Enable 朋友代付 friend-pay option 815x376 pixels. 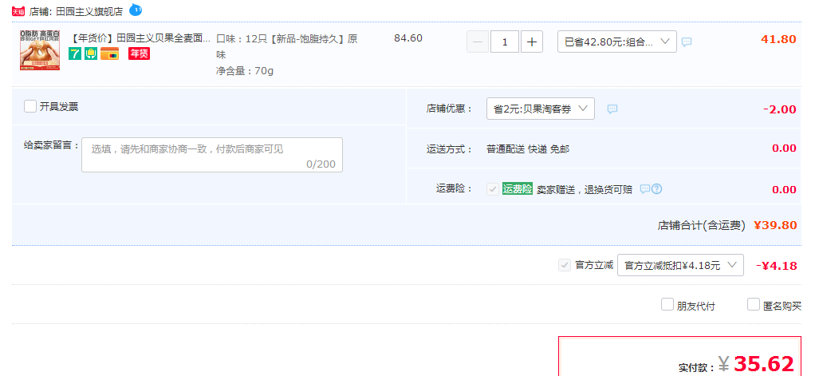pos(667,304)
